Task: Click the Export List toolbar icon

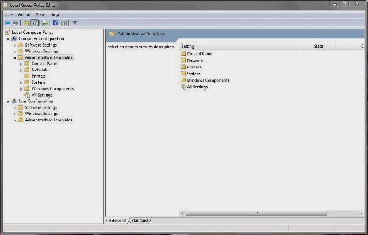Action: click(45, 23)
